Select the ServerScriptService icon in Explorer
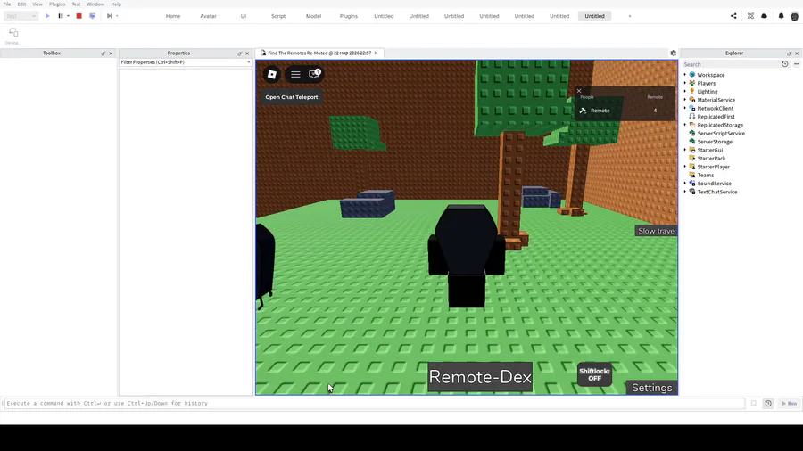This screenshot has height=451, width=803. click(691, 133)
